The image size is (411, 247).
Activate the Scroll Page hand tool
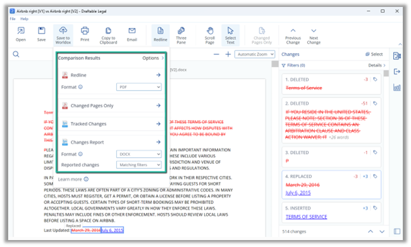(210, 35)
